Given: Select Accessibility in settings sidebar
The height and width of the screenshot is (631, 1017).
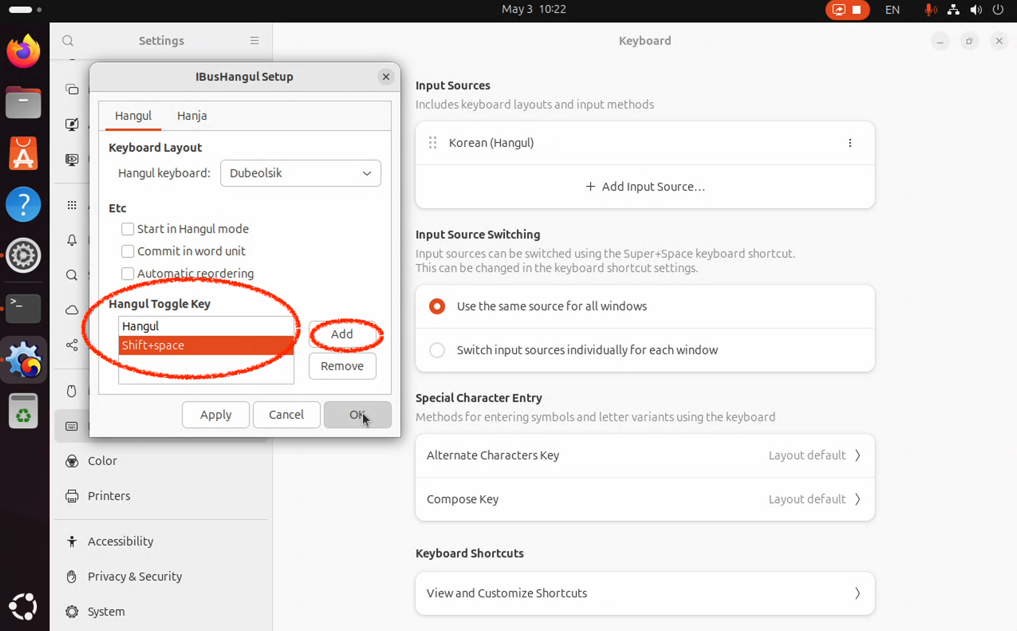Looking at the screenshot, I should [120, 541].
